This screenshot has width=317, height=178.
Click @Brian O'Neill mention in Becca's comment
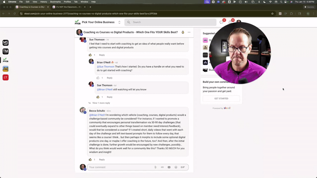pos(97,115)
